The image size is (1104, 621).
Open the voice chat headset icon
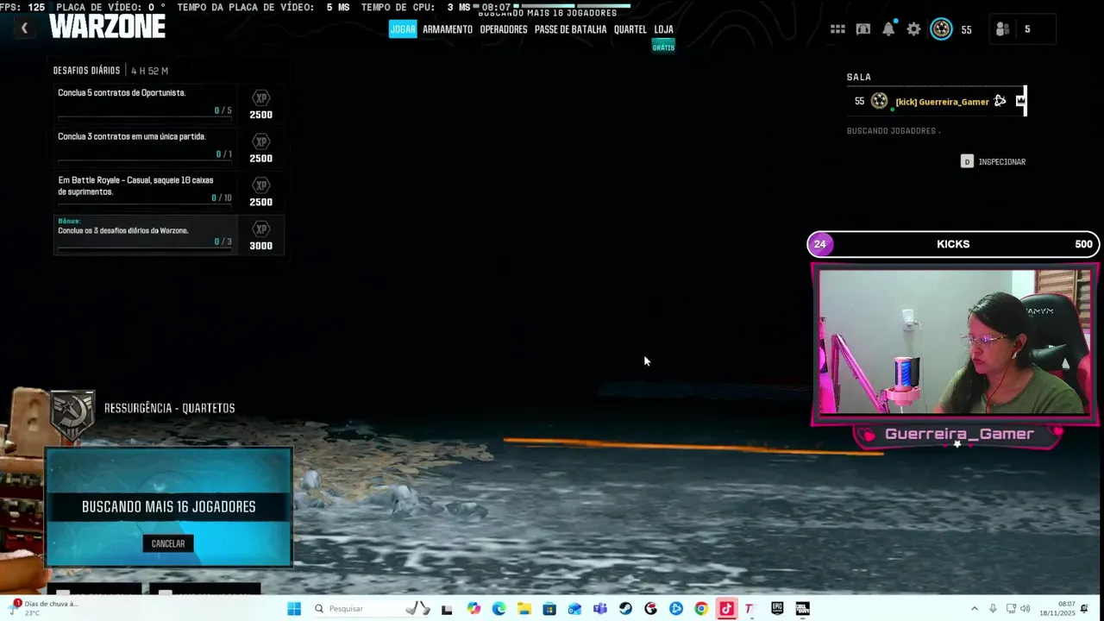[863, 29]
